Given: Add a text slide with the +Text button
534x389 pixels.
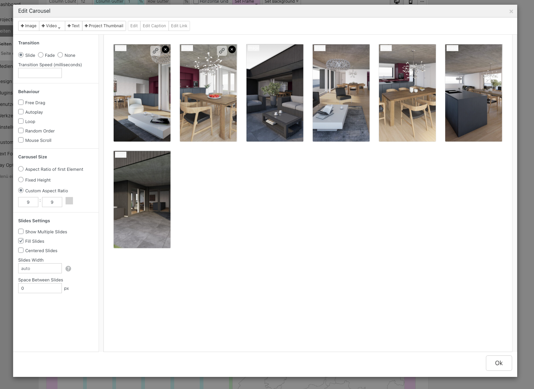Looking at the screenshot, I should (x=73, y=26).
